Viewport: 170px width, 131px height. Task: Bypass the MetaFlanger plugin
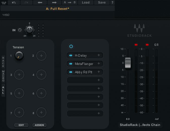point(71,64)
